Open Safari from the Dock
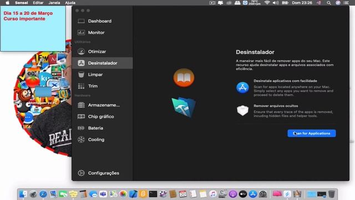Image resolution: width=355 pixels, height=200 pixels. pos(43,194)
